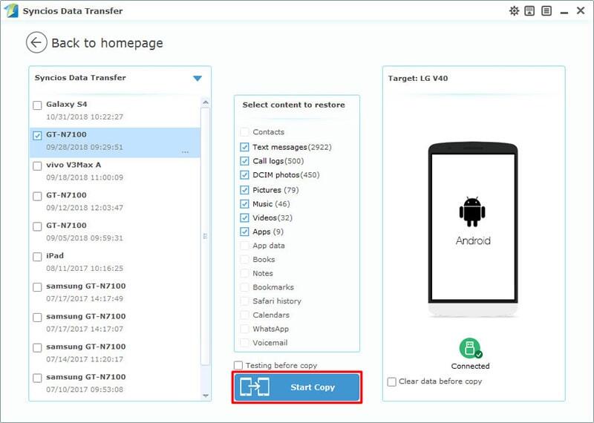Click the screen capture icon in title bar
594x423 pixels.
[x=529, y=10]
